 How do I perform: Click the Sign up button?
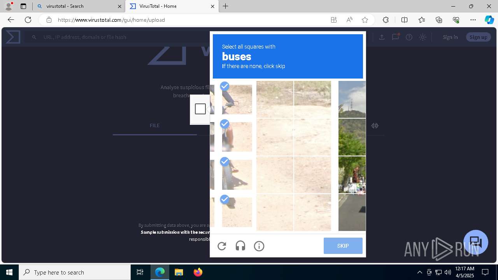[478, 37]
